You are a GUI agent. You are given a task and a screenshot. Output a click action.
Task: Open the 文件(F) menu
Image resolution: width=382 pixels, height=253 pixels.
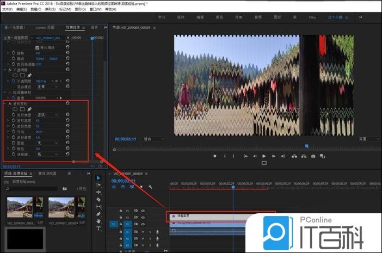pyautogui.click(x=9, y=9)
